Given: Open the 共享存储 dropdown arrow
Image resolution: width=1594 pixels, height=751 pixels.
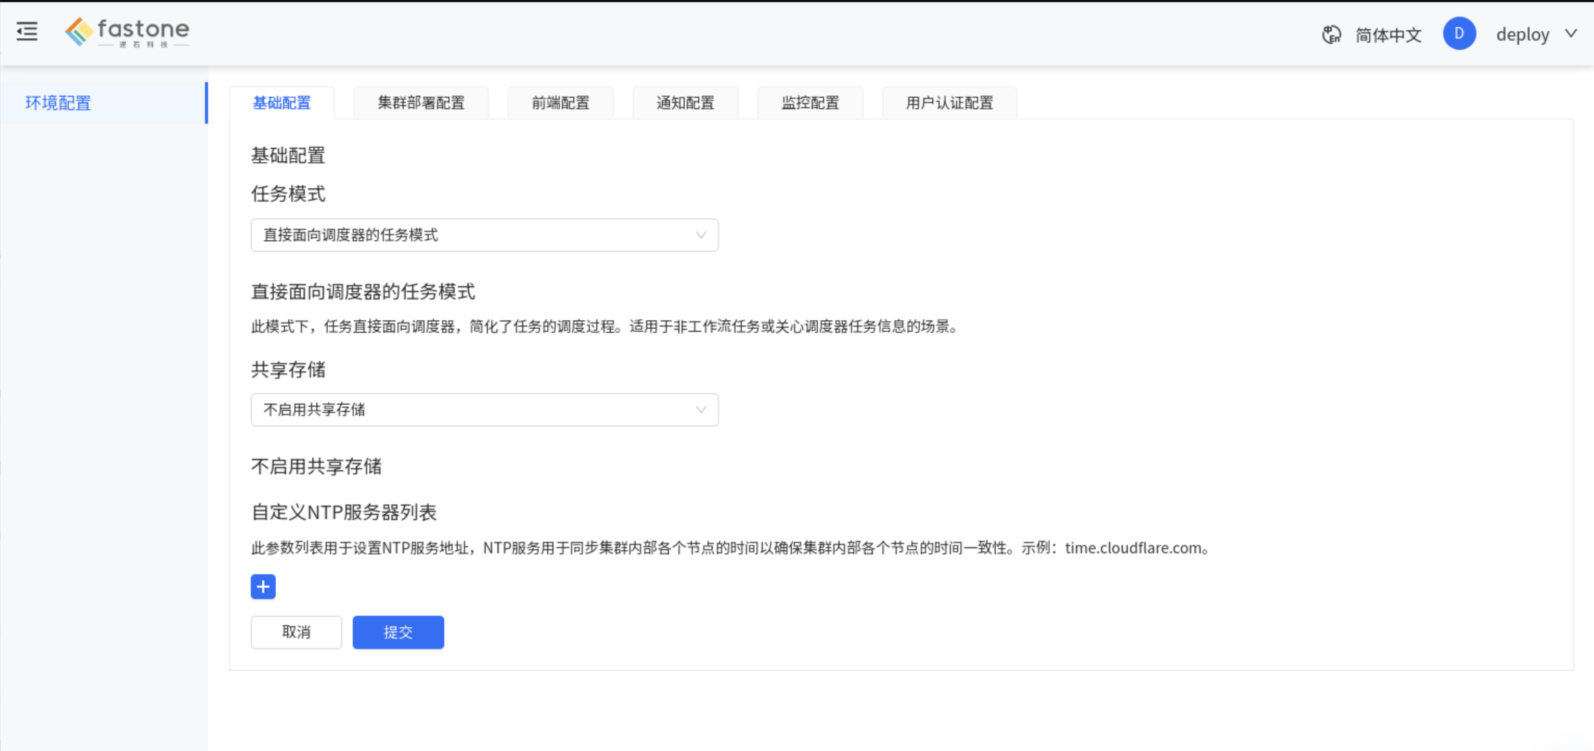Looking at the screenshot, I should [700, 409].
